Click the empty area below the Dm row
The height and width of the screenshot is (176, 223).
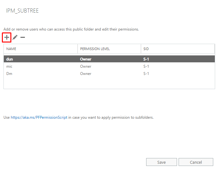click(109, 83)
